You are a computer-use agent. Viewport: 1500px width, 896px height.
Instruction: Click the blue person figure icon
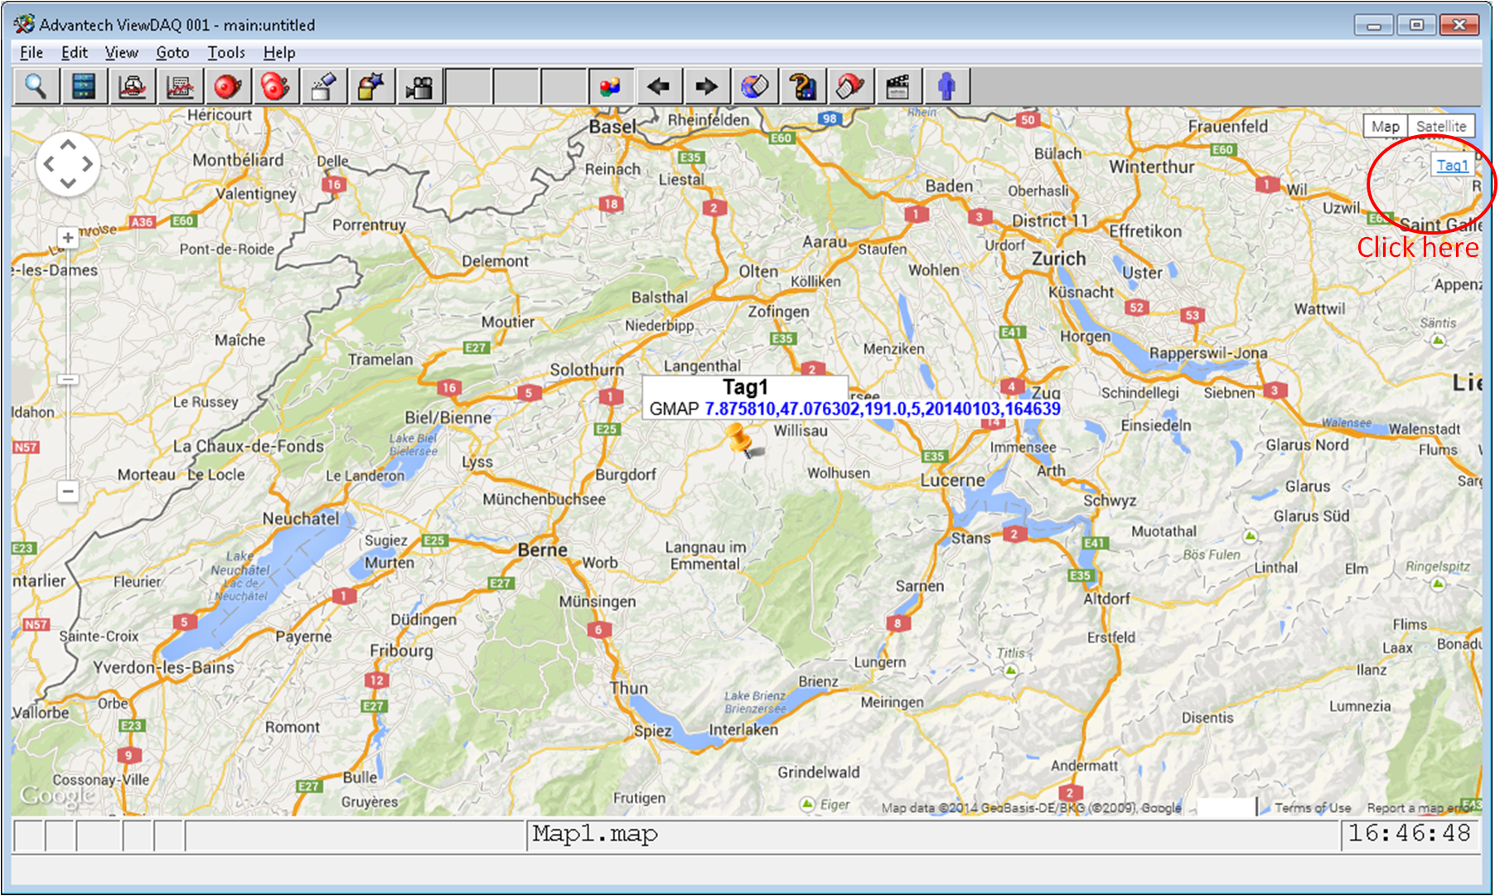click(x=947, y=86)
